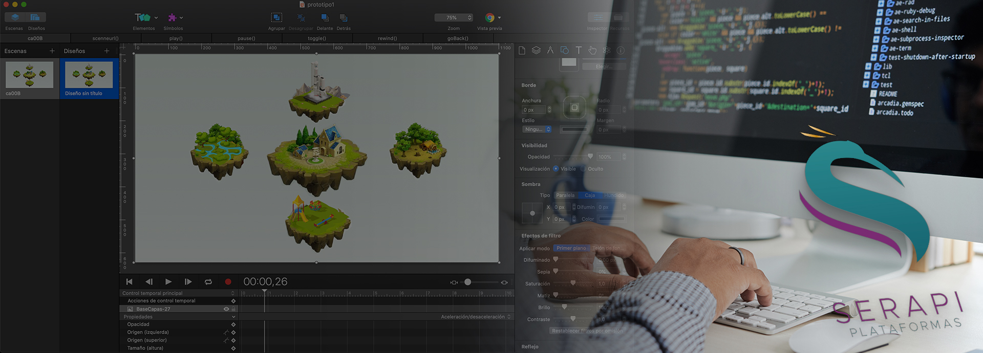The image size is (983, 353).
Task: Open the Scene inspector layers icon
Action: 536,50
